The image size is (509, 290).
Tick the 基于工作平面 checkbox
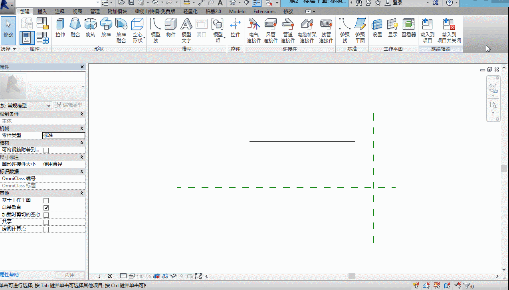point(46,201)
